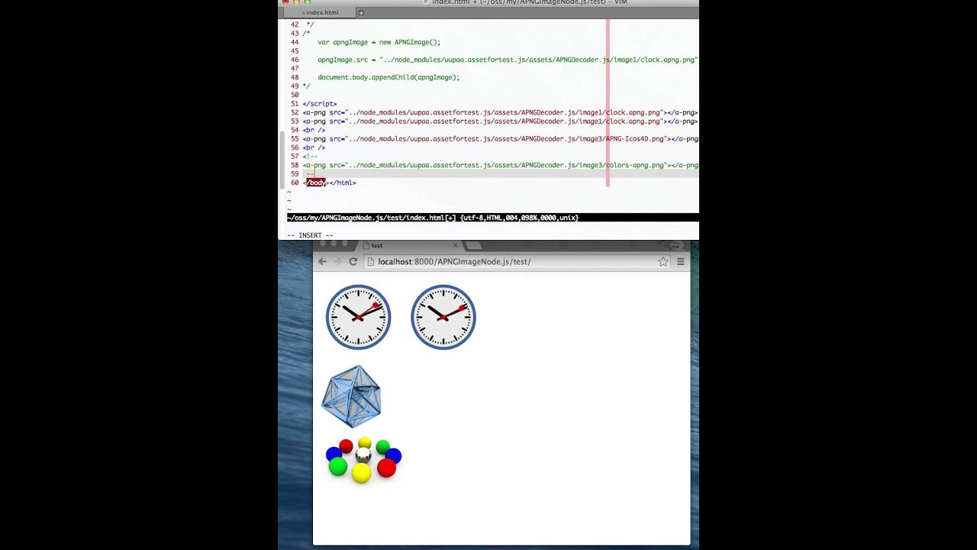Click the 'apngImage.src' assignment line
The image size is (977, 550).
click(x=508, y=60)
